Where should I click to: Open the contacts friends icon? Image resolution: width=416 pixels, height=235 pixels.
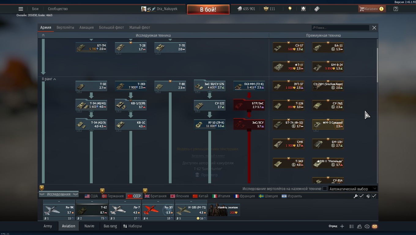click(x=359, y=226)
